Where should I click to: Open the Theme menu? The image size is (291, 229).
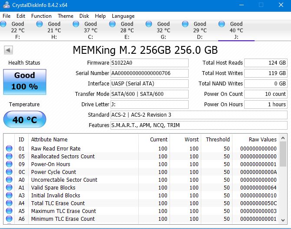pyautogui.click(x=65, y=16)
